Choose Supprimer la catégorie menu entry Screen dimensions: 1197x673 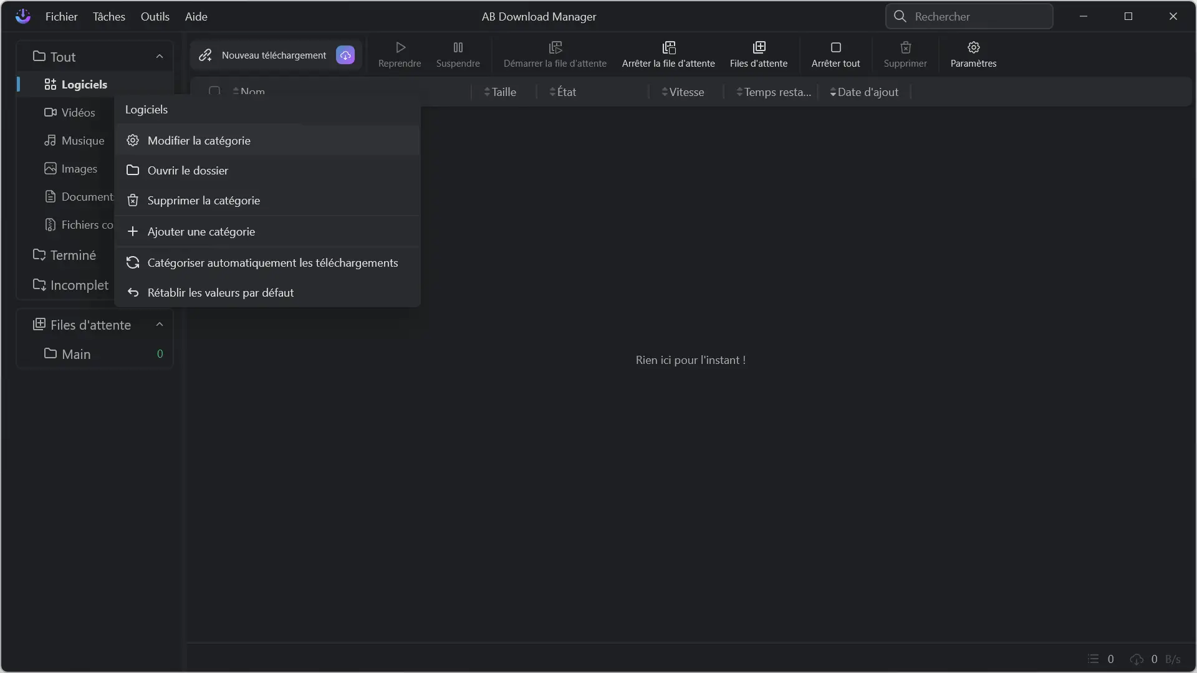(x=267, y=200)
